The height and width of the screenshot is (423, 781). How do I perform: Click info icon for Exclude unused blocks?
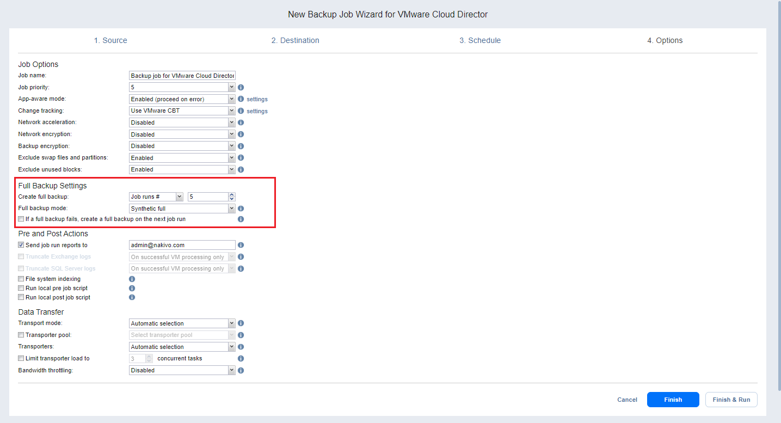pos(241,169)
